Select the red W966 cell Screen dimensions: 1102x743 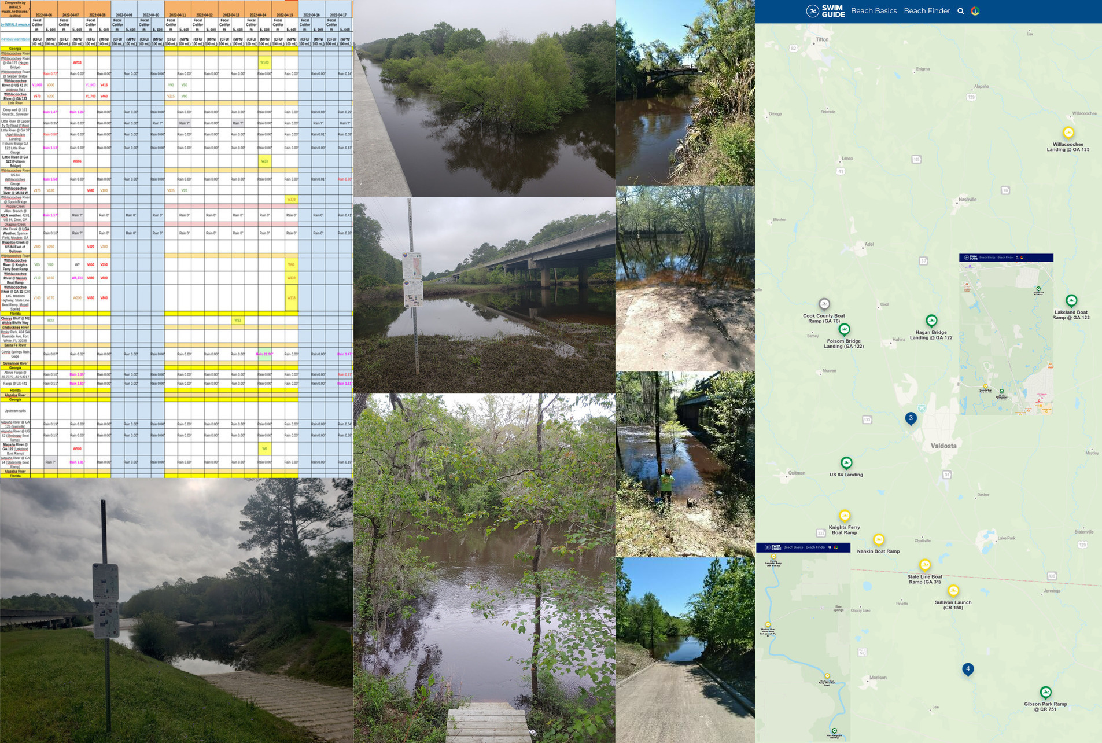click(77, 161)
